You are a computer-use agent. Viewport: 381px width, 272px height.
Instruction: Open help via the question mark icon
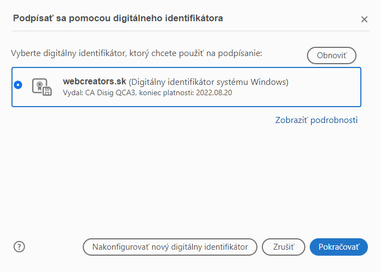pos(20,246)
